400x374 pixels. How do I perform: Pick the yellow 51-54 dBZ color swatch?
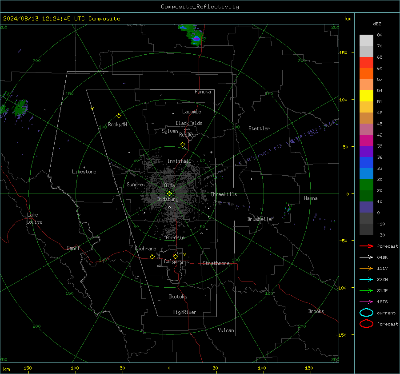[366, 96]
